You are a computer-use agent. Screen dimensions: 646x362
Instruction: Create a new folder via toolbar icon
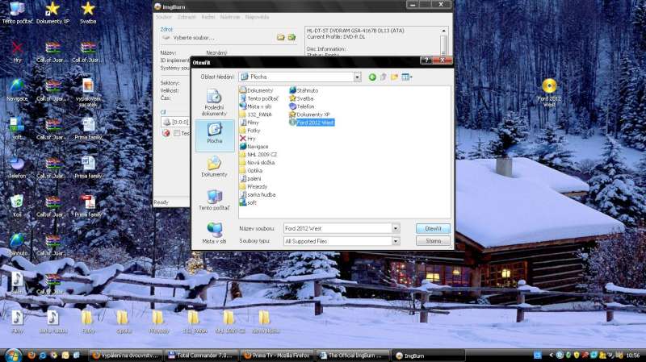point(394,77)
